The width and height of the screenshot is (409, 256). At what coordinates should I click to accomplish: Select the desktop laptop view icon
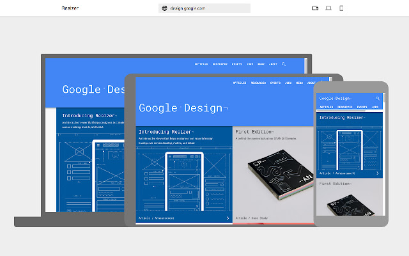coord(328,8)
